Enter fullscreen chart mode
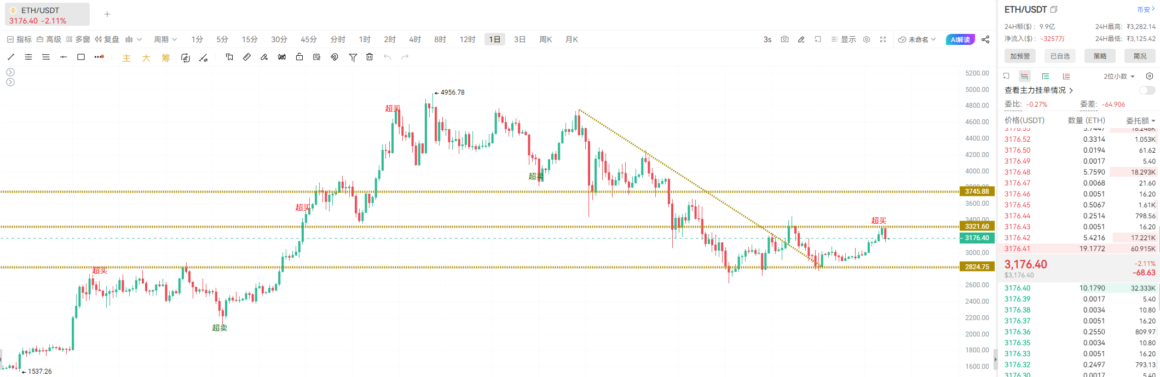 tap(883, 39)
